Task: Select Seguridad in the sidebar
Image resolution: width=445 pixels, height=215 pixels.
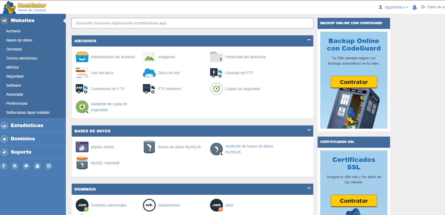Action: 15,76
